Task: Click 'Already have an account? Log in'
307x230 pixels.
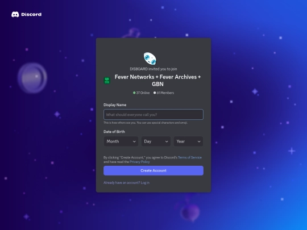Action: point(126,183)
